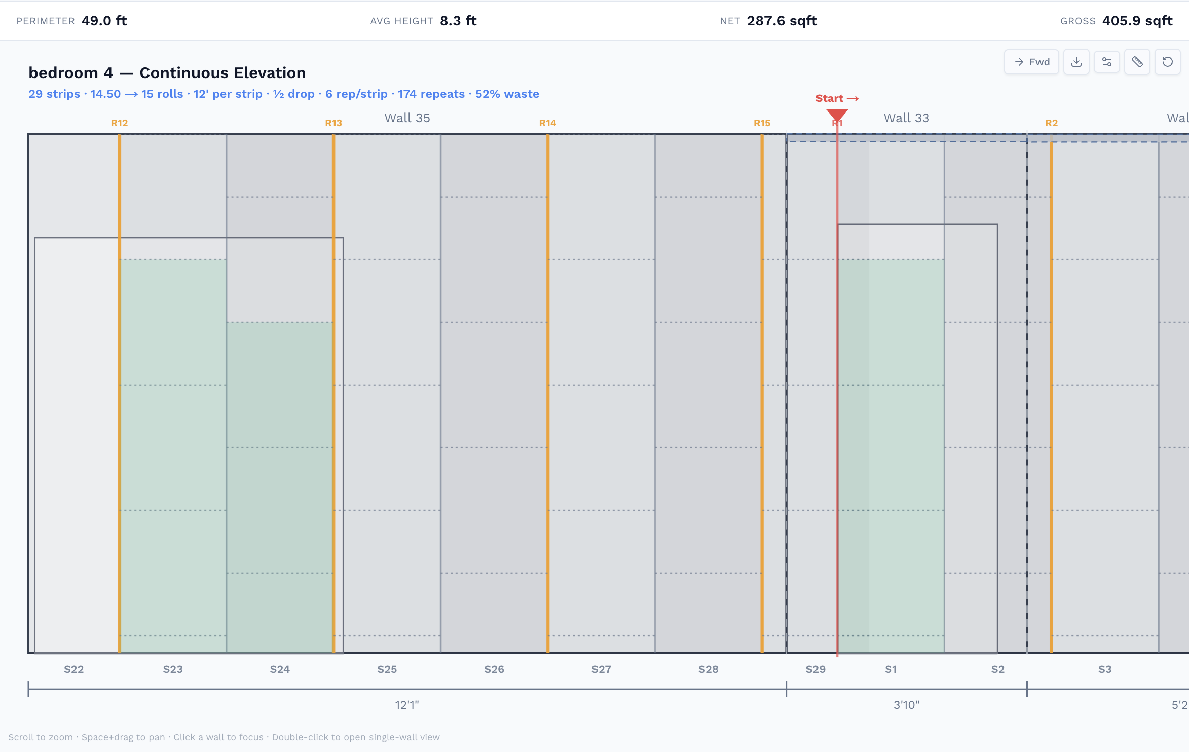This screenshot has width=1189, height=752.
Task: Activate the ruler measure tool
Action: (1137, 62)
